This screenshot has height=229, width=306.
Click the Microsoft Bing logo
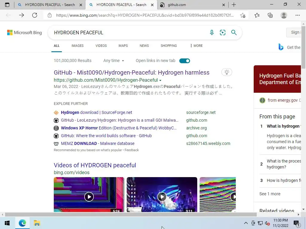click(25, 33)
